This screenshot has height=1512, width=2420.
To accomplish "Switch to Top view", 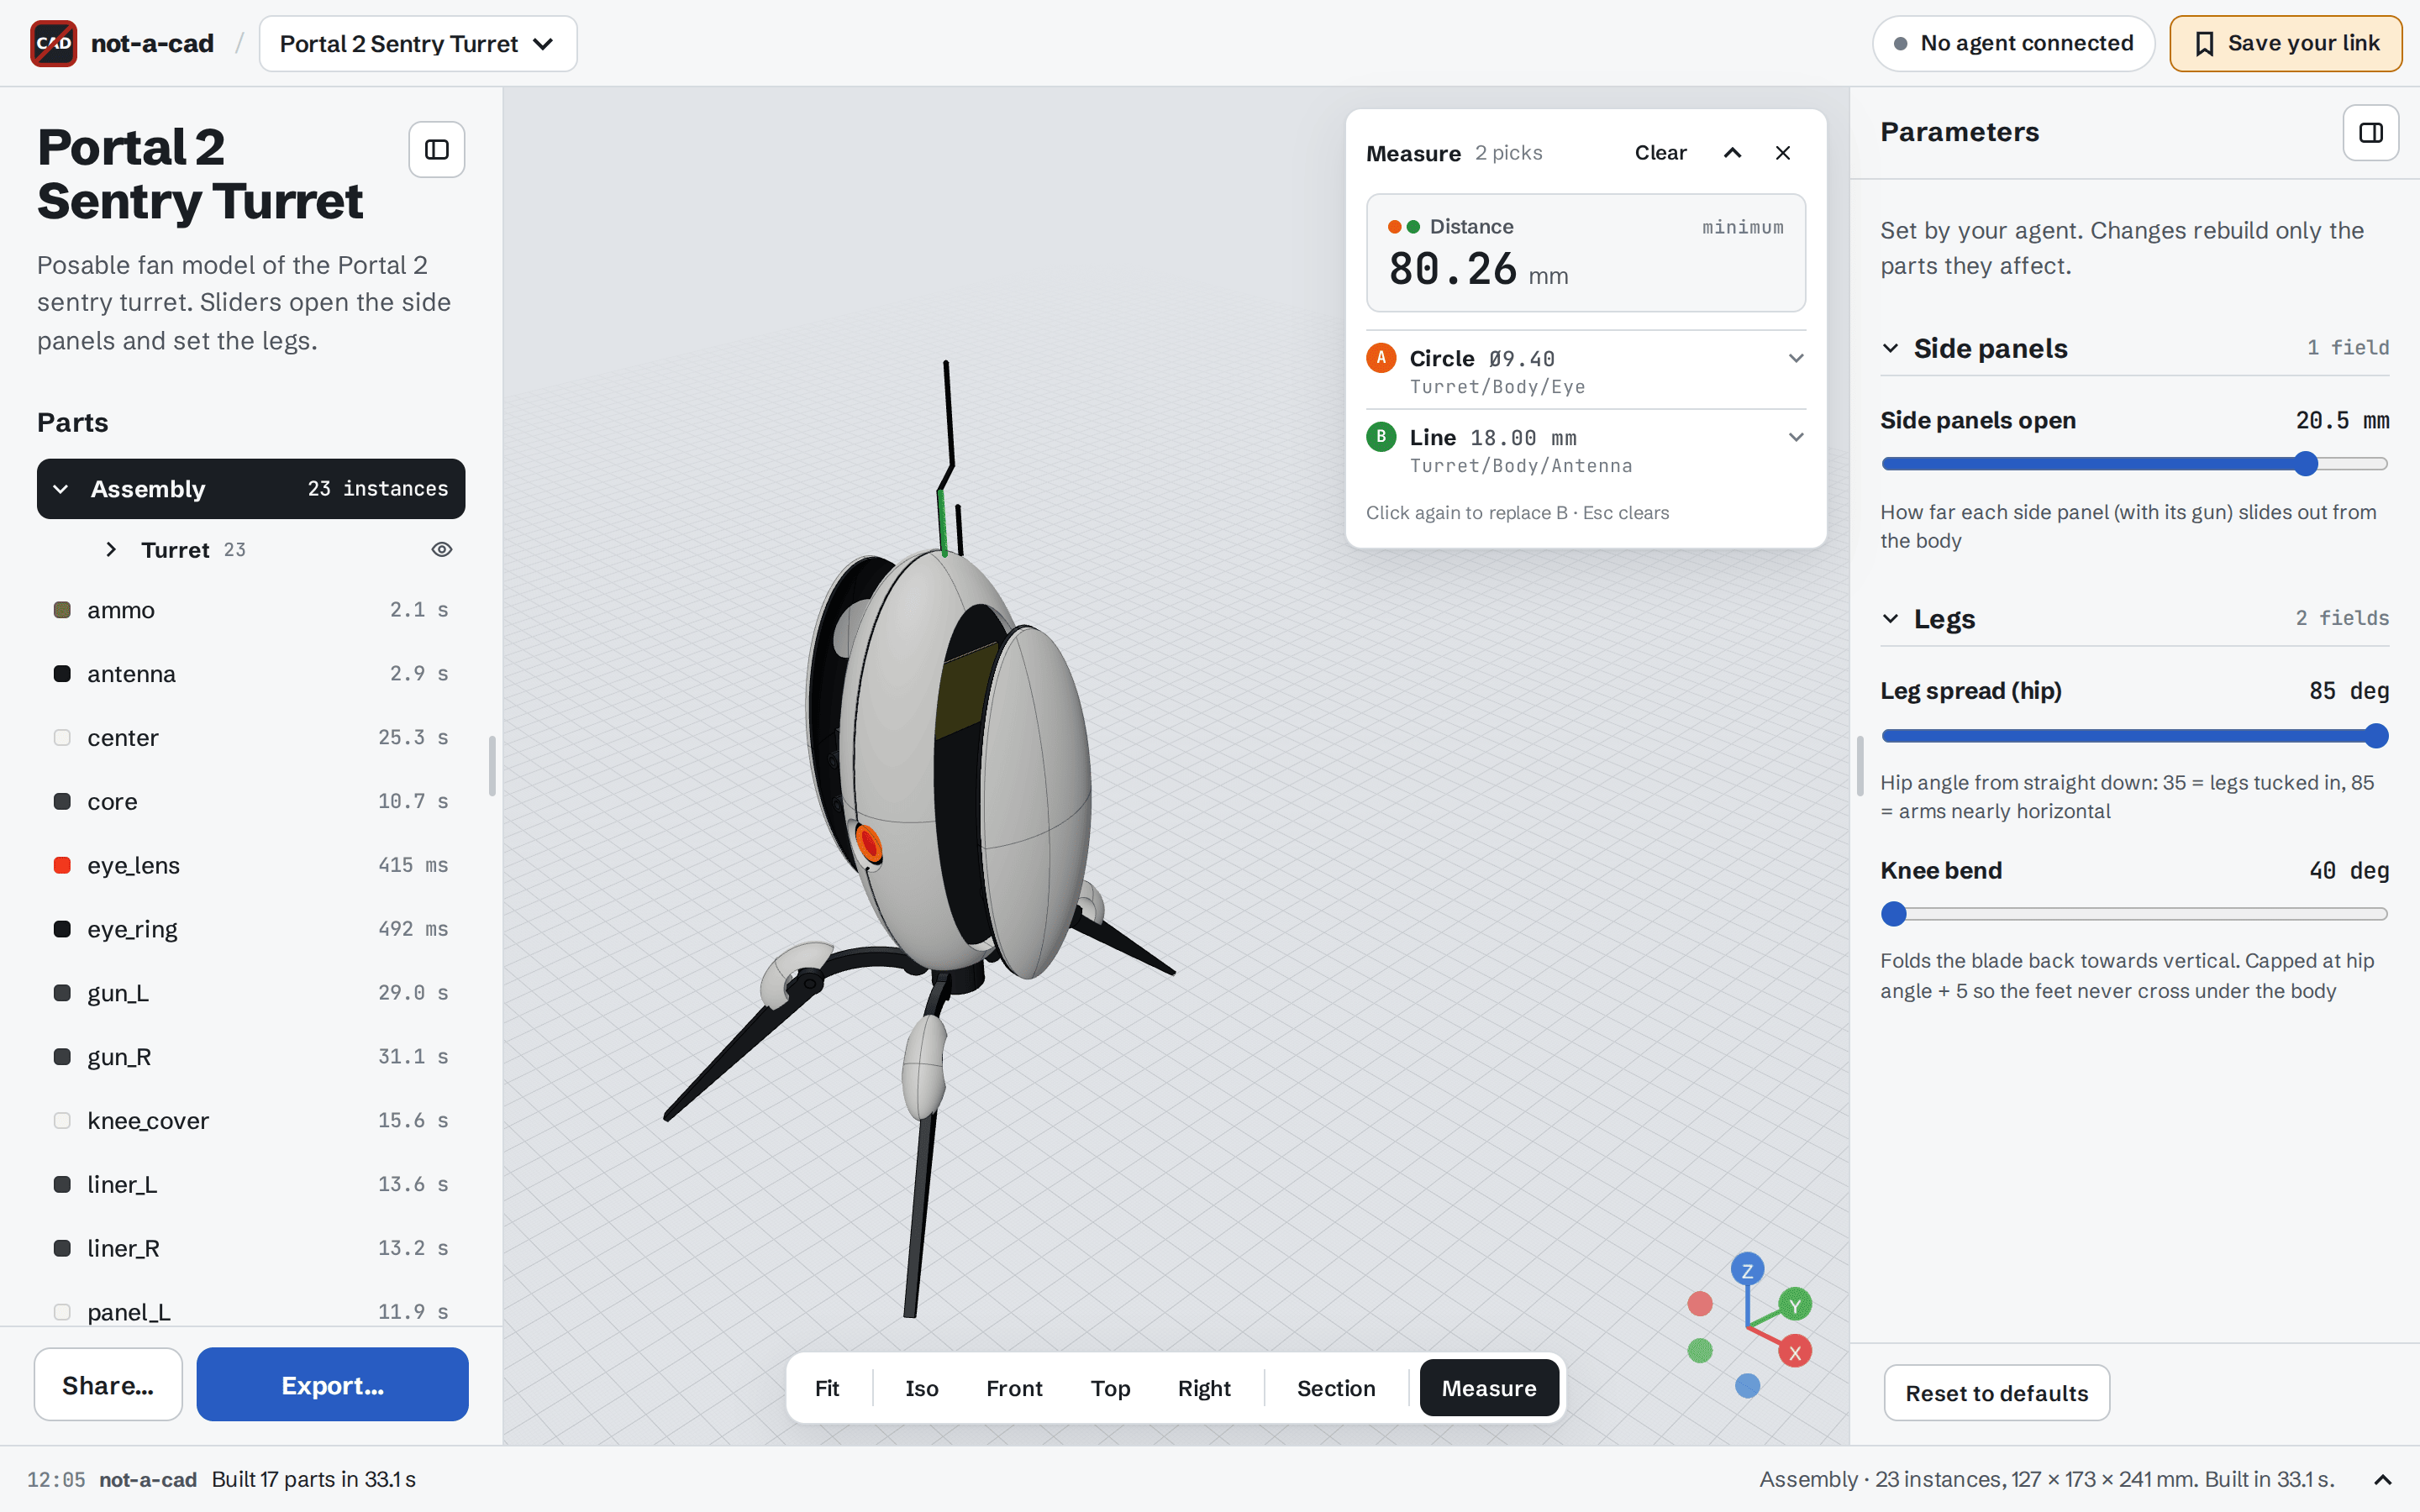I will click(x=1110, y=1388).
